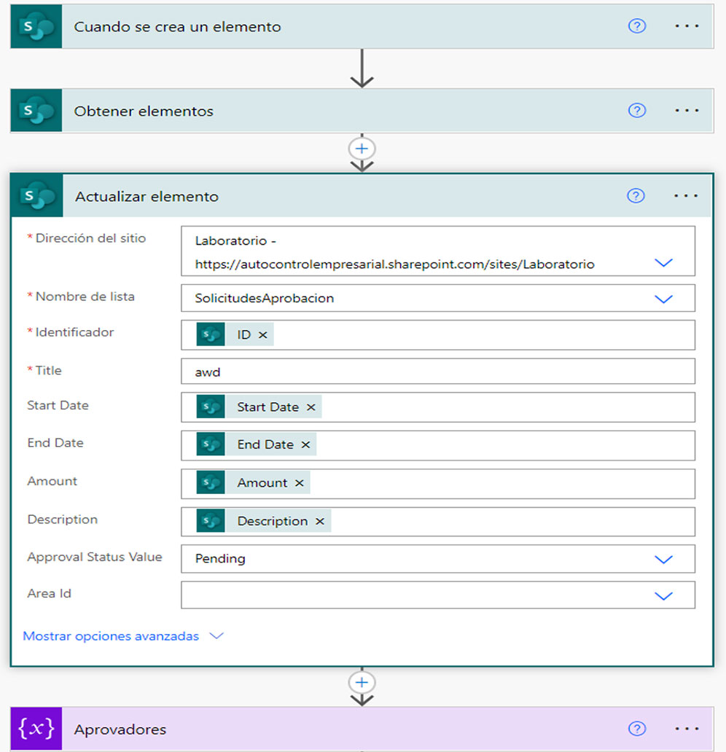Open the Approval Status Value dropdown
The width and height of the screenshot is (726, 752).
click(663, 559)
